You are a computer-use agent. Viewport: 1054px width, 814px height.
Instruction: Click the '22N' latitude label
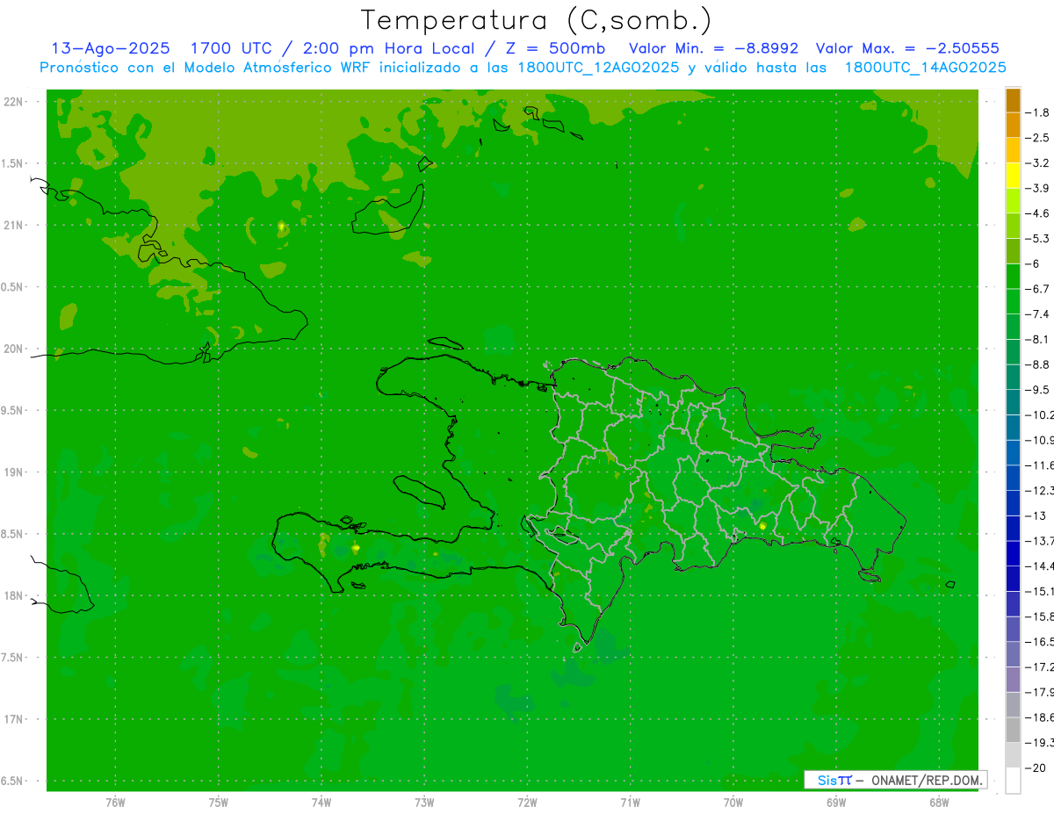(14, 102)
